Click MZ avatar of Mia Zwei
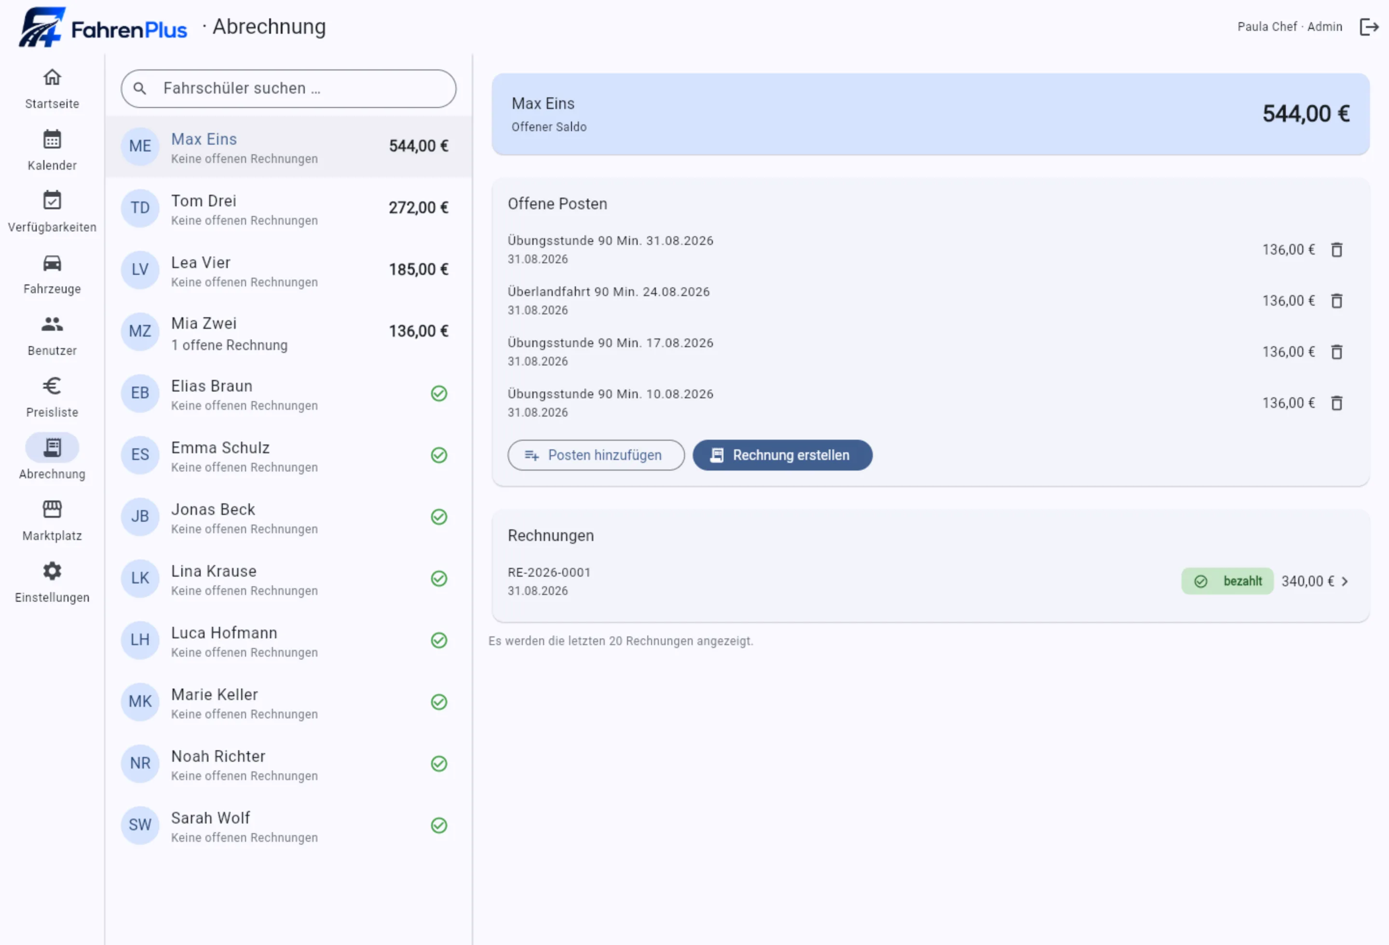This screenshot has height=945, width=1389. tap(140, 332)
